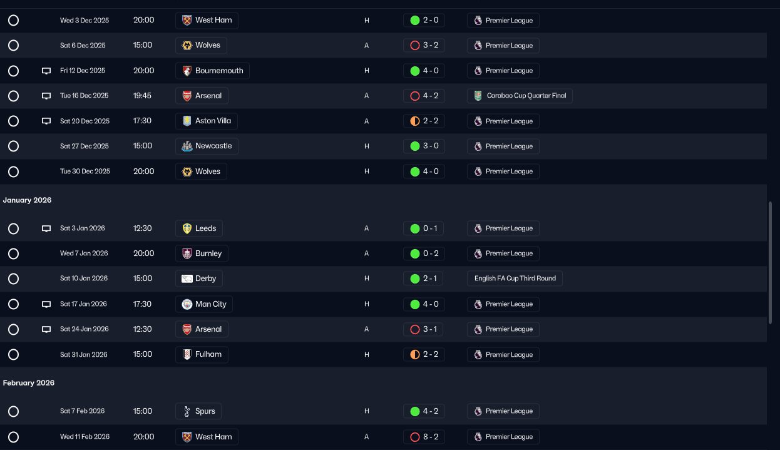Open the 4 - 0 Man City result
This screenshot has height=450, width=780.
pyautogui.click(x=424, y=304)
